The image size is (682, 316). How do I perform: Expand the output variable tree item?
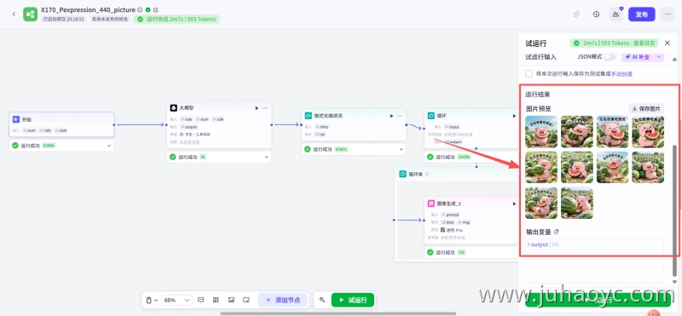[540, 244]
